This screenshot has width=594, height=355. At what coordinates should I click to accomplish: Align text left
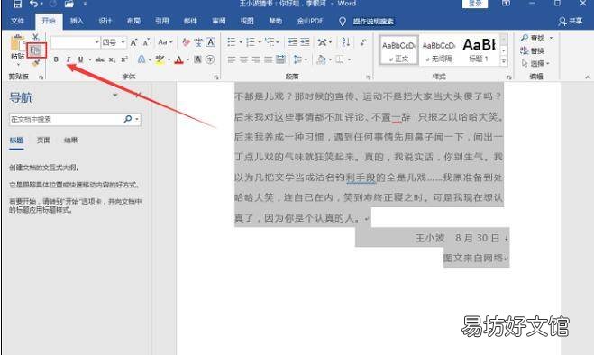(x=232, y=59)
